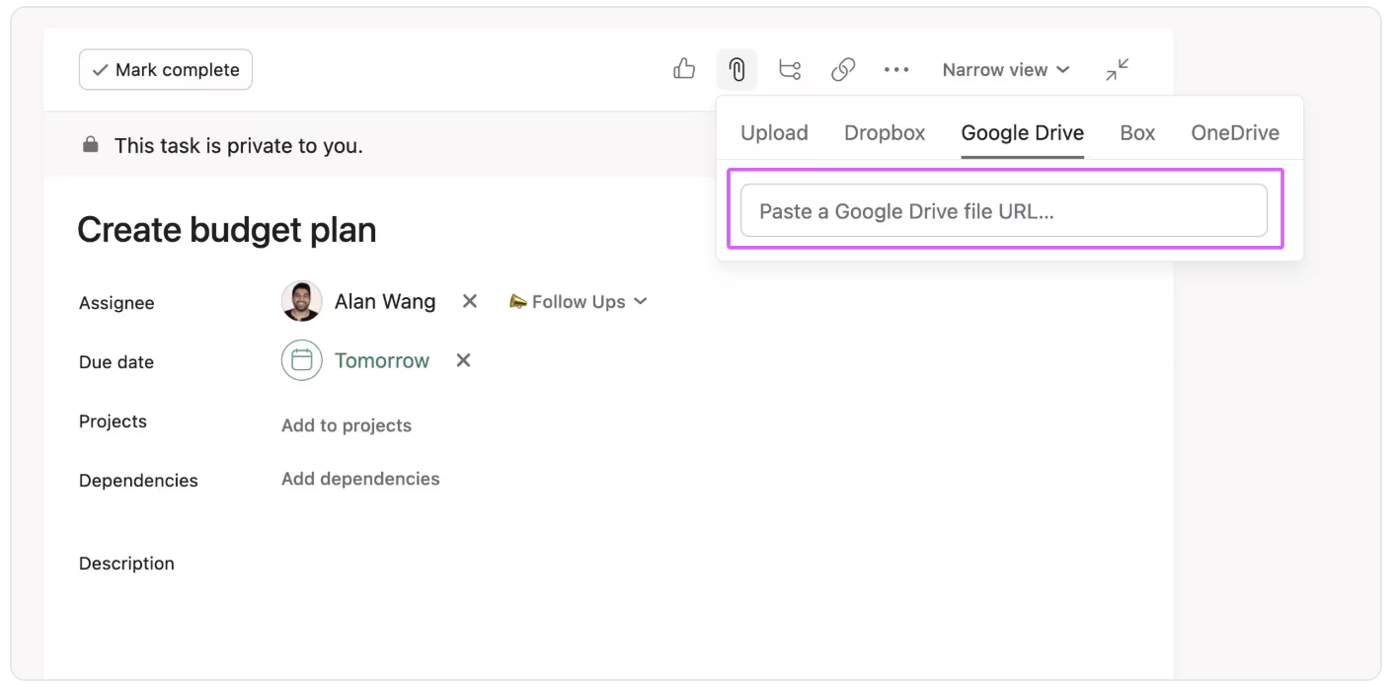The width and height of the screenshot is (1394, 687).
Task: Switch to the Upload tab
Action: (x=774, y=133)
